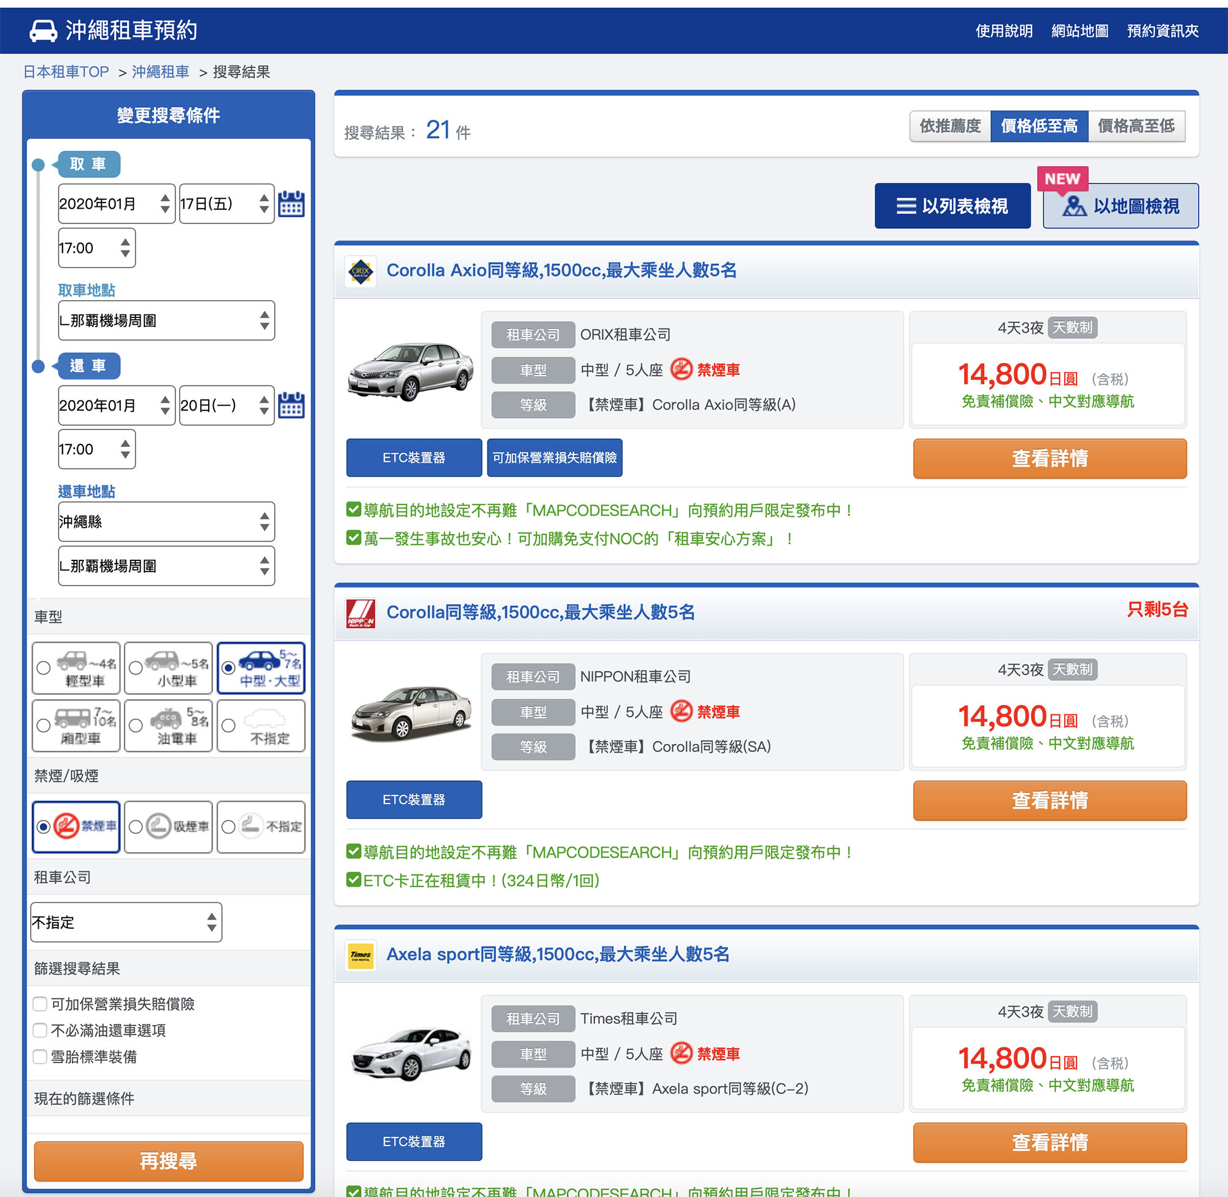Open return day dropdown 20日(一)
Image resolution: width=1228 pixels, height=1197 pixels.
(x=227, y=406)
